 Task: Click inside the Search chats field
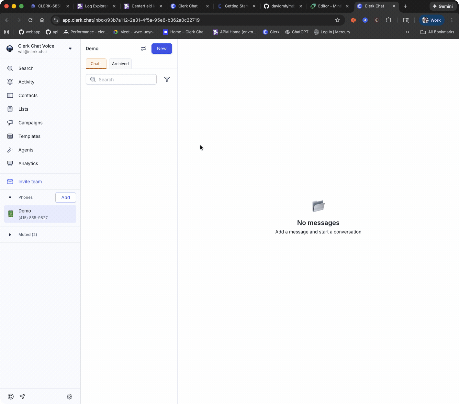[121, 79]
